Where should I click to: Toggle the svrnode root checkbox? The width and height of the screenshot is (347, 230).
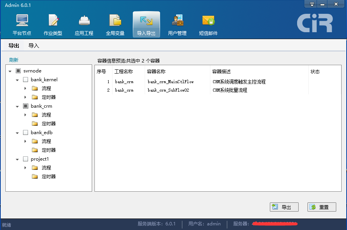point(18,71)
